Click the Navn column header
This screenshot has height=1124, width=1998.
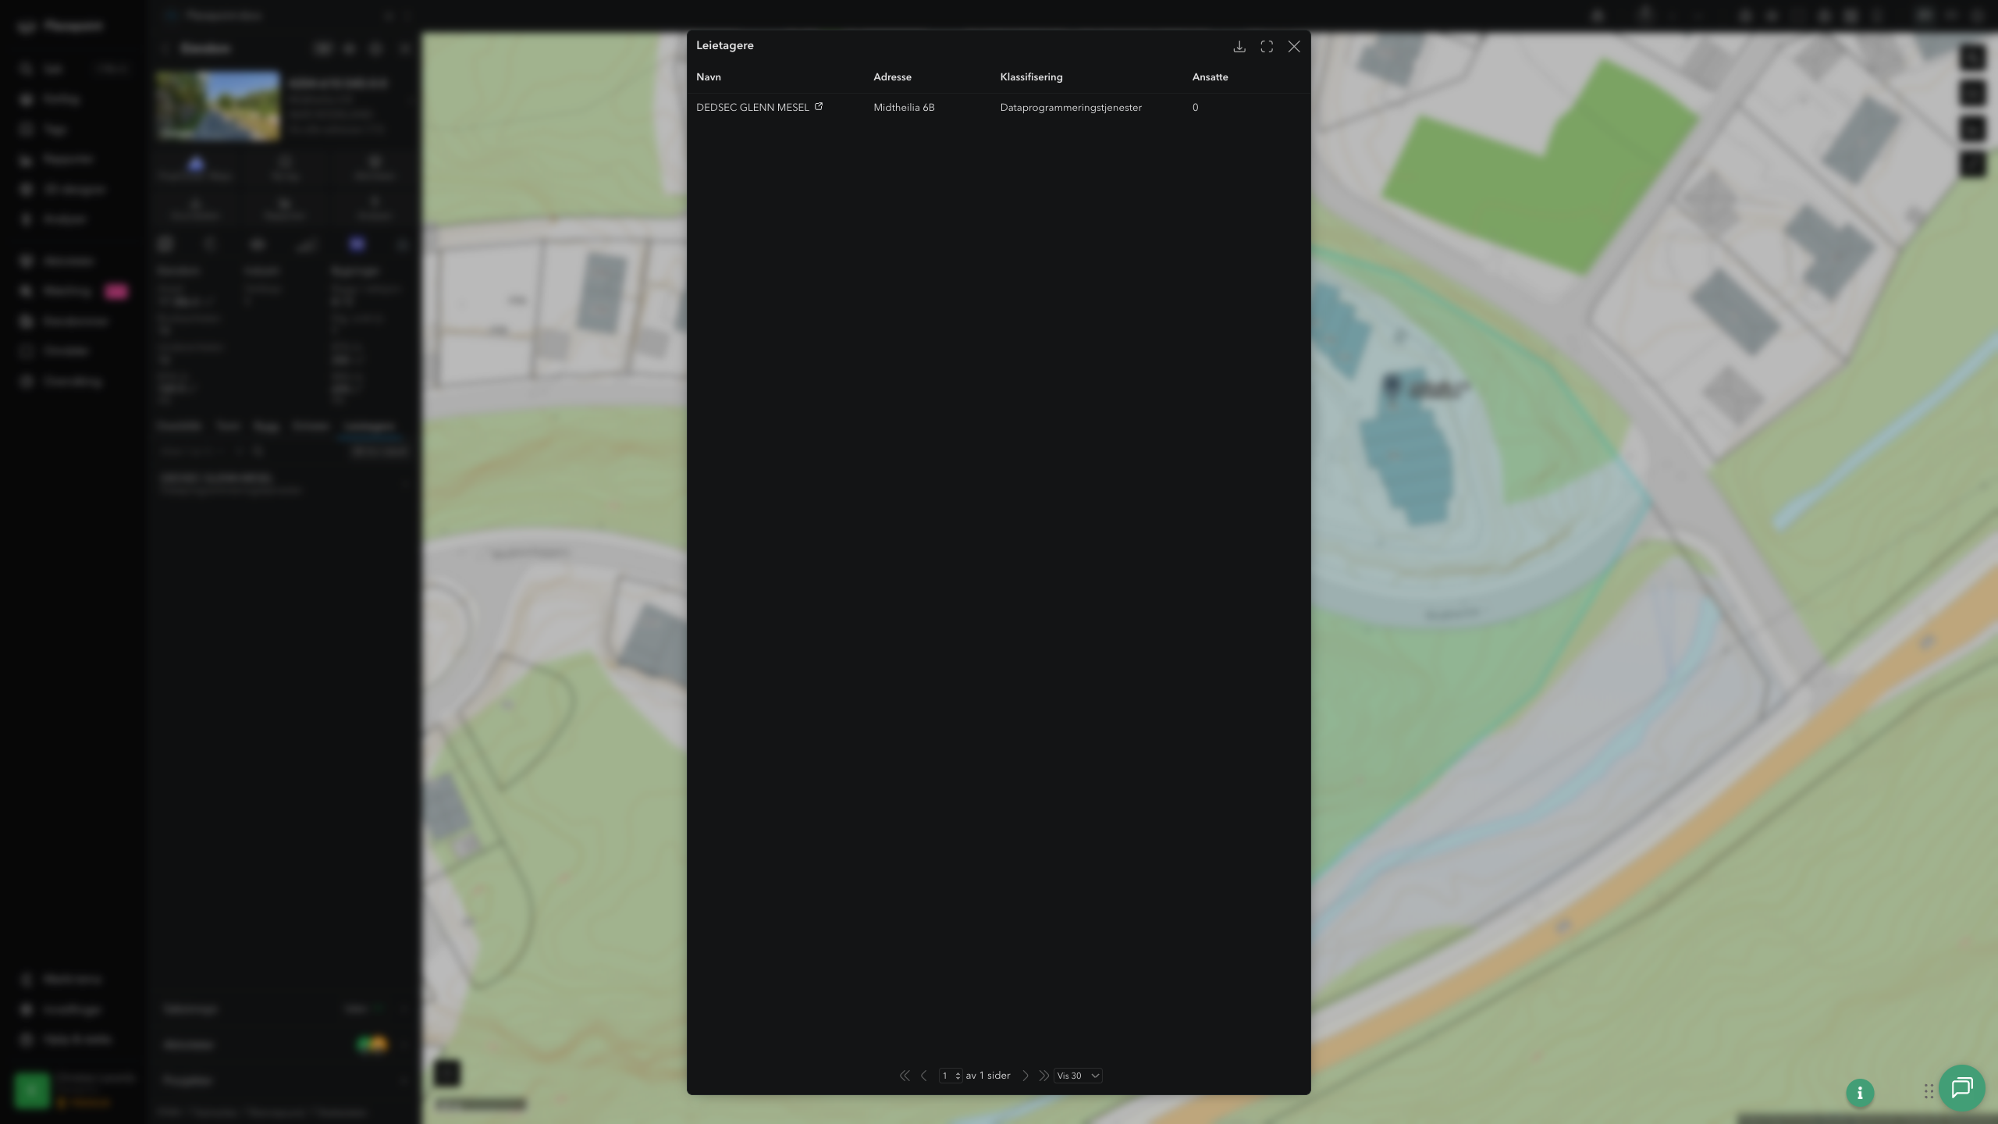click(x=709, y=77)
